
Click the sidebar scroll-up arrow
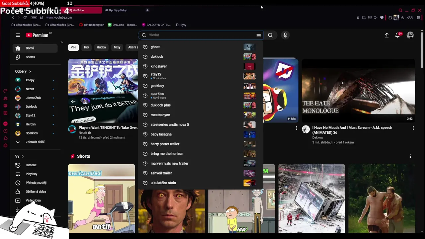(x=61, y=42)
